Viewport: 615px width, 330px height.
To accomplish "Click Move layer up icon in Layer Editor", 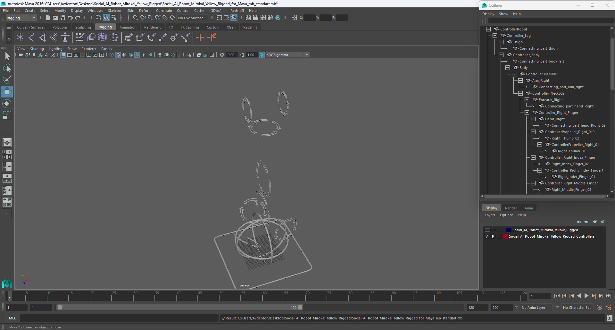I will tap(579, 222).
